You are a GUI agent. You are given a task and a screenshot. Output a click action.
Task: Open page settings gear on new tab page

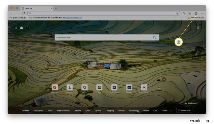198,28
